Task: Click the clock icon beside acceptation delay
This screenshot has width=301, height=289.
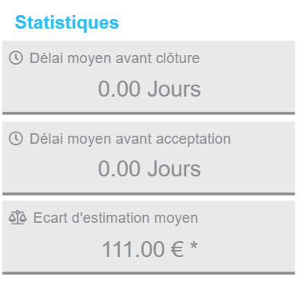Action: 16,139
